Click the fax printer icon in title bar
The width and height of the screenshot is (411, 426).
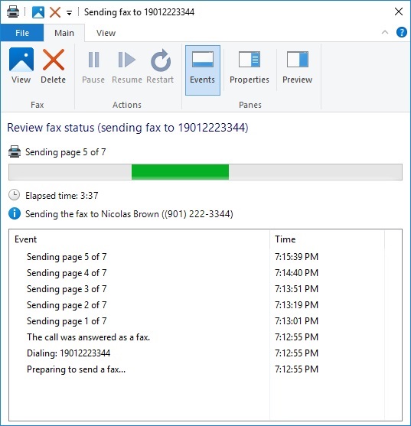[x=13, y=12]
